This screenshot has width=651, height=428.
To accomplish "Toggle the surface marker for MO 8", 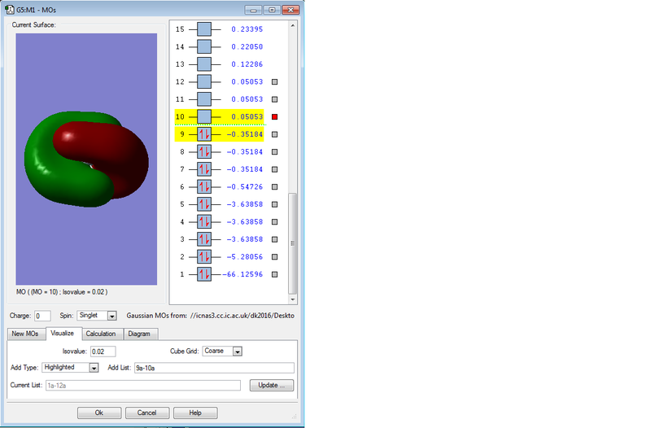I will (275, 152).
